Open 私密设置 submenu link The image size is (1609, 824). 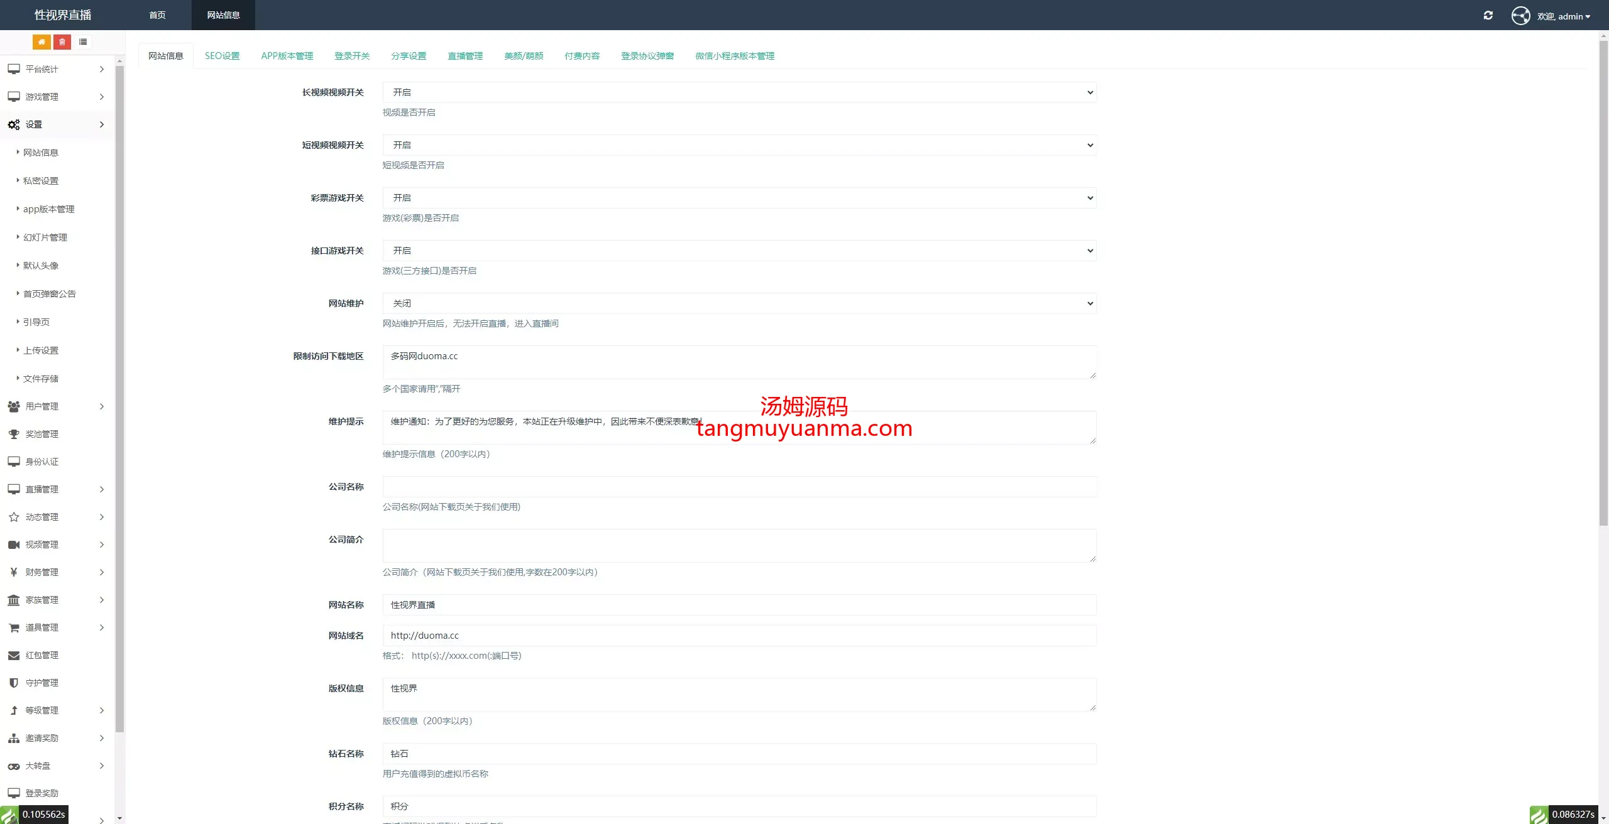point(41,181)
